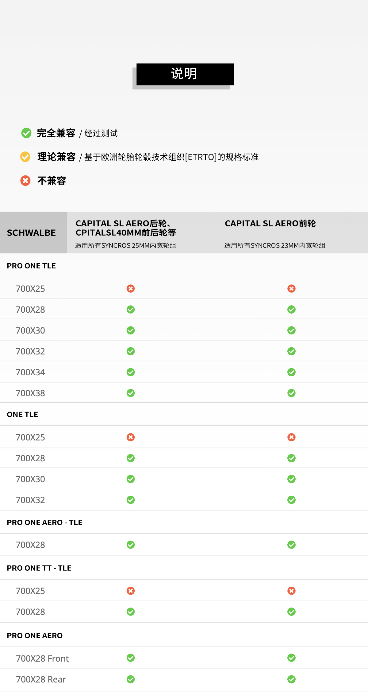The width and height of the screenshot is (368, 692).
Task: Click ONE TLE 700X25 cross in 25MM column
Action: click(131, 437)
